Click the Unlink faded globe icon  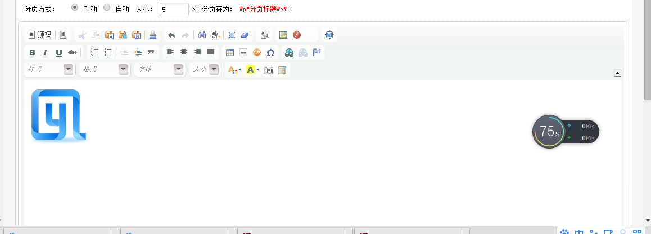303,52
